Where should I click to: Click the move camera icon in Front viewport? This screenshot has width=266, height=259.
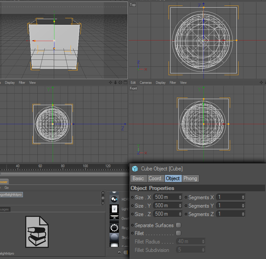(x=261, y=82)
